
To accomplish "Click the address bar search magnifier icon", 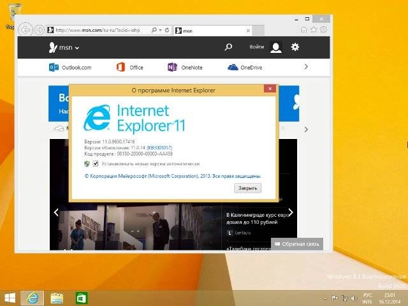I will 154,30.
